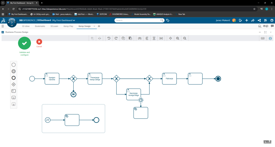
Task: Click the Undo icon in the toolbar
Action: (x=109, y=38)
